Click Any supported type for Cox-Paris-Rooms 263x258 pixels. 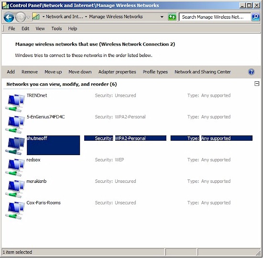216,202
